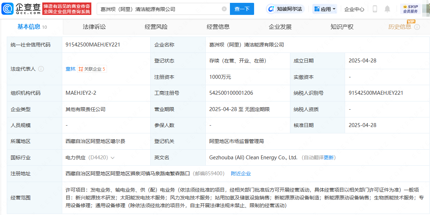Open legal representative 童林 link
Screen dimensions: 430x215
pyautogui.click(x=71, y=69)
